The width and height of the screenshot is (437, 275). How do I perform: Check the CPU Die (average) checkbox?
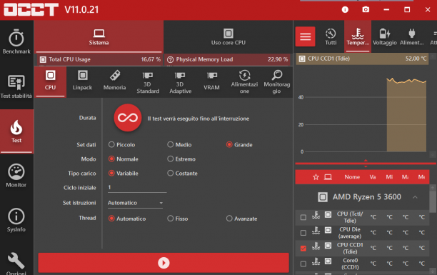pos(303,233)
